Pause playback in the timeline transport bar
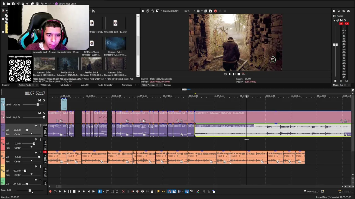The height and width of the screenshot is (199, 355). (69, 191)
